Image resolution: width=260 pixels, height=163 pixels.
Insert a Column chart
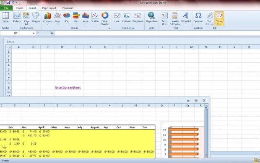click(47, 18)
